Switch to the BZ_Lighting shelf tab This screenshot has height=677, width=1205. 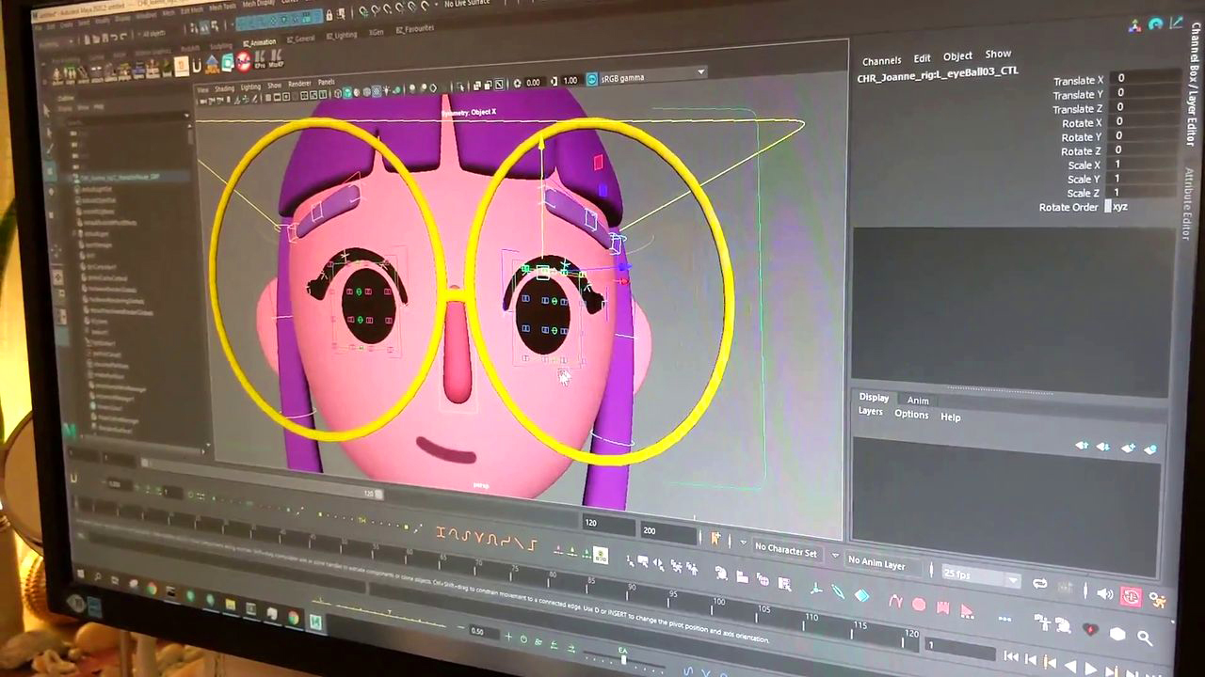342,36
